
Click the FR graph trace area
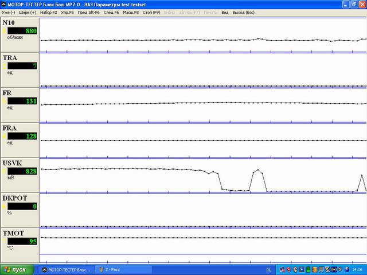203,105
